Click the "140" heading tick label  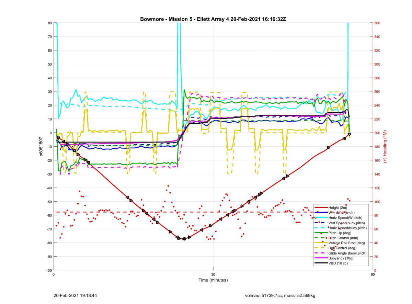click(x=378, y=174)
